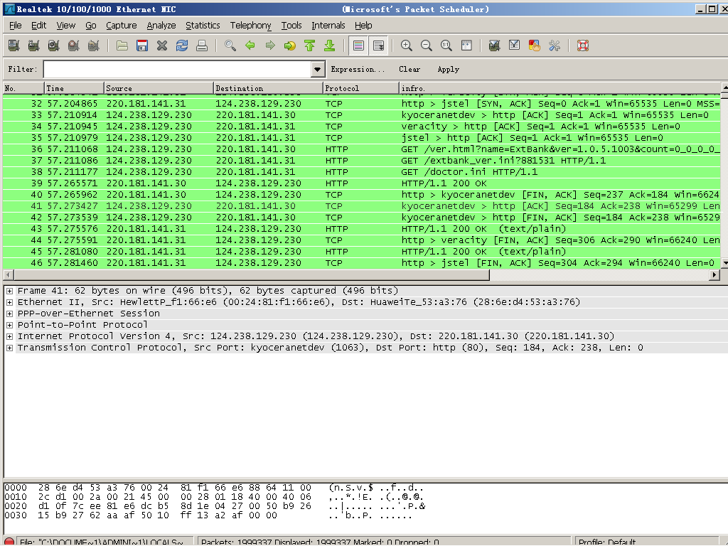Open a capture file

[x=122, y=45]
